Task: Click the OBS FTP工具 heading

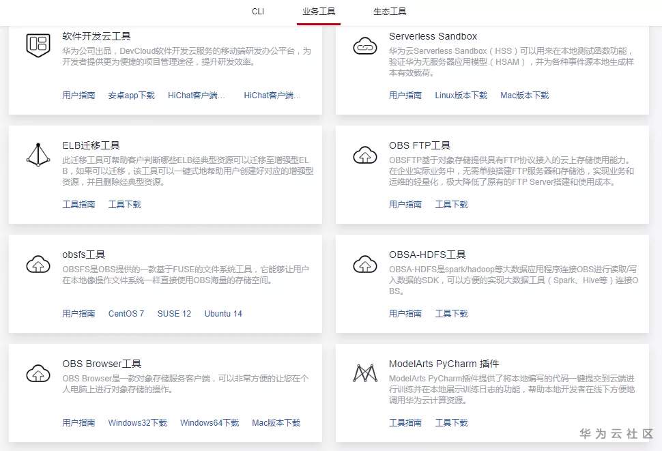Action: pos(420,145)
